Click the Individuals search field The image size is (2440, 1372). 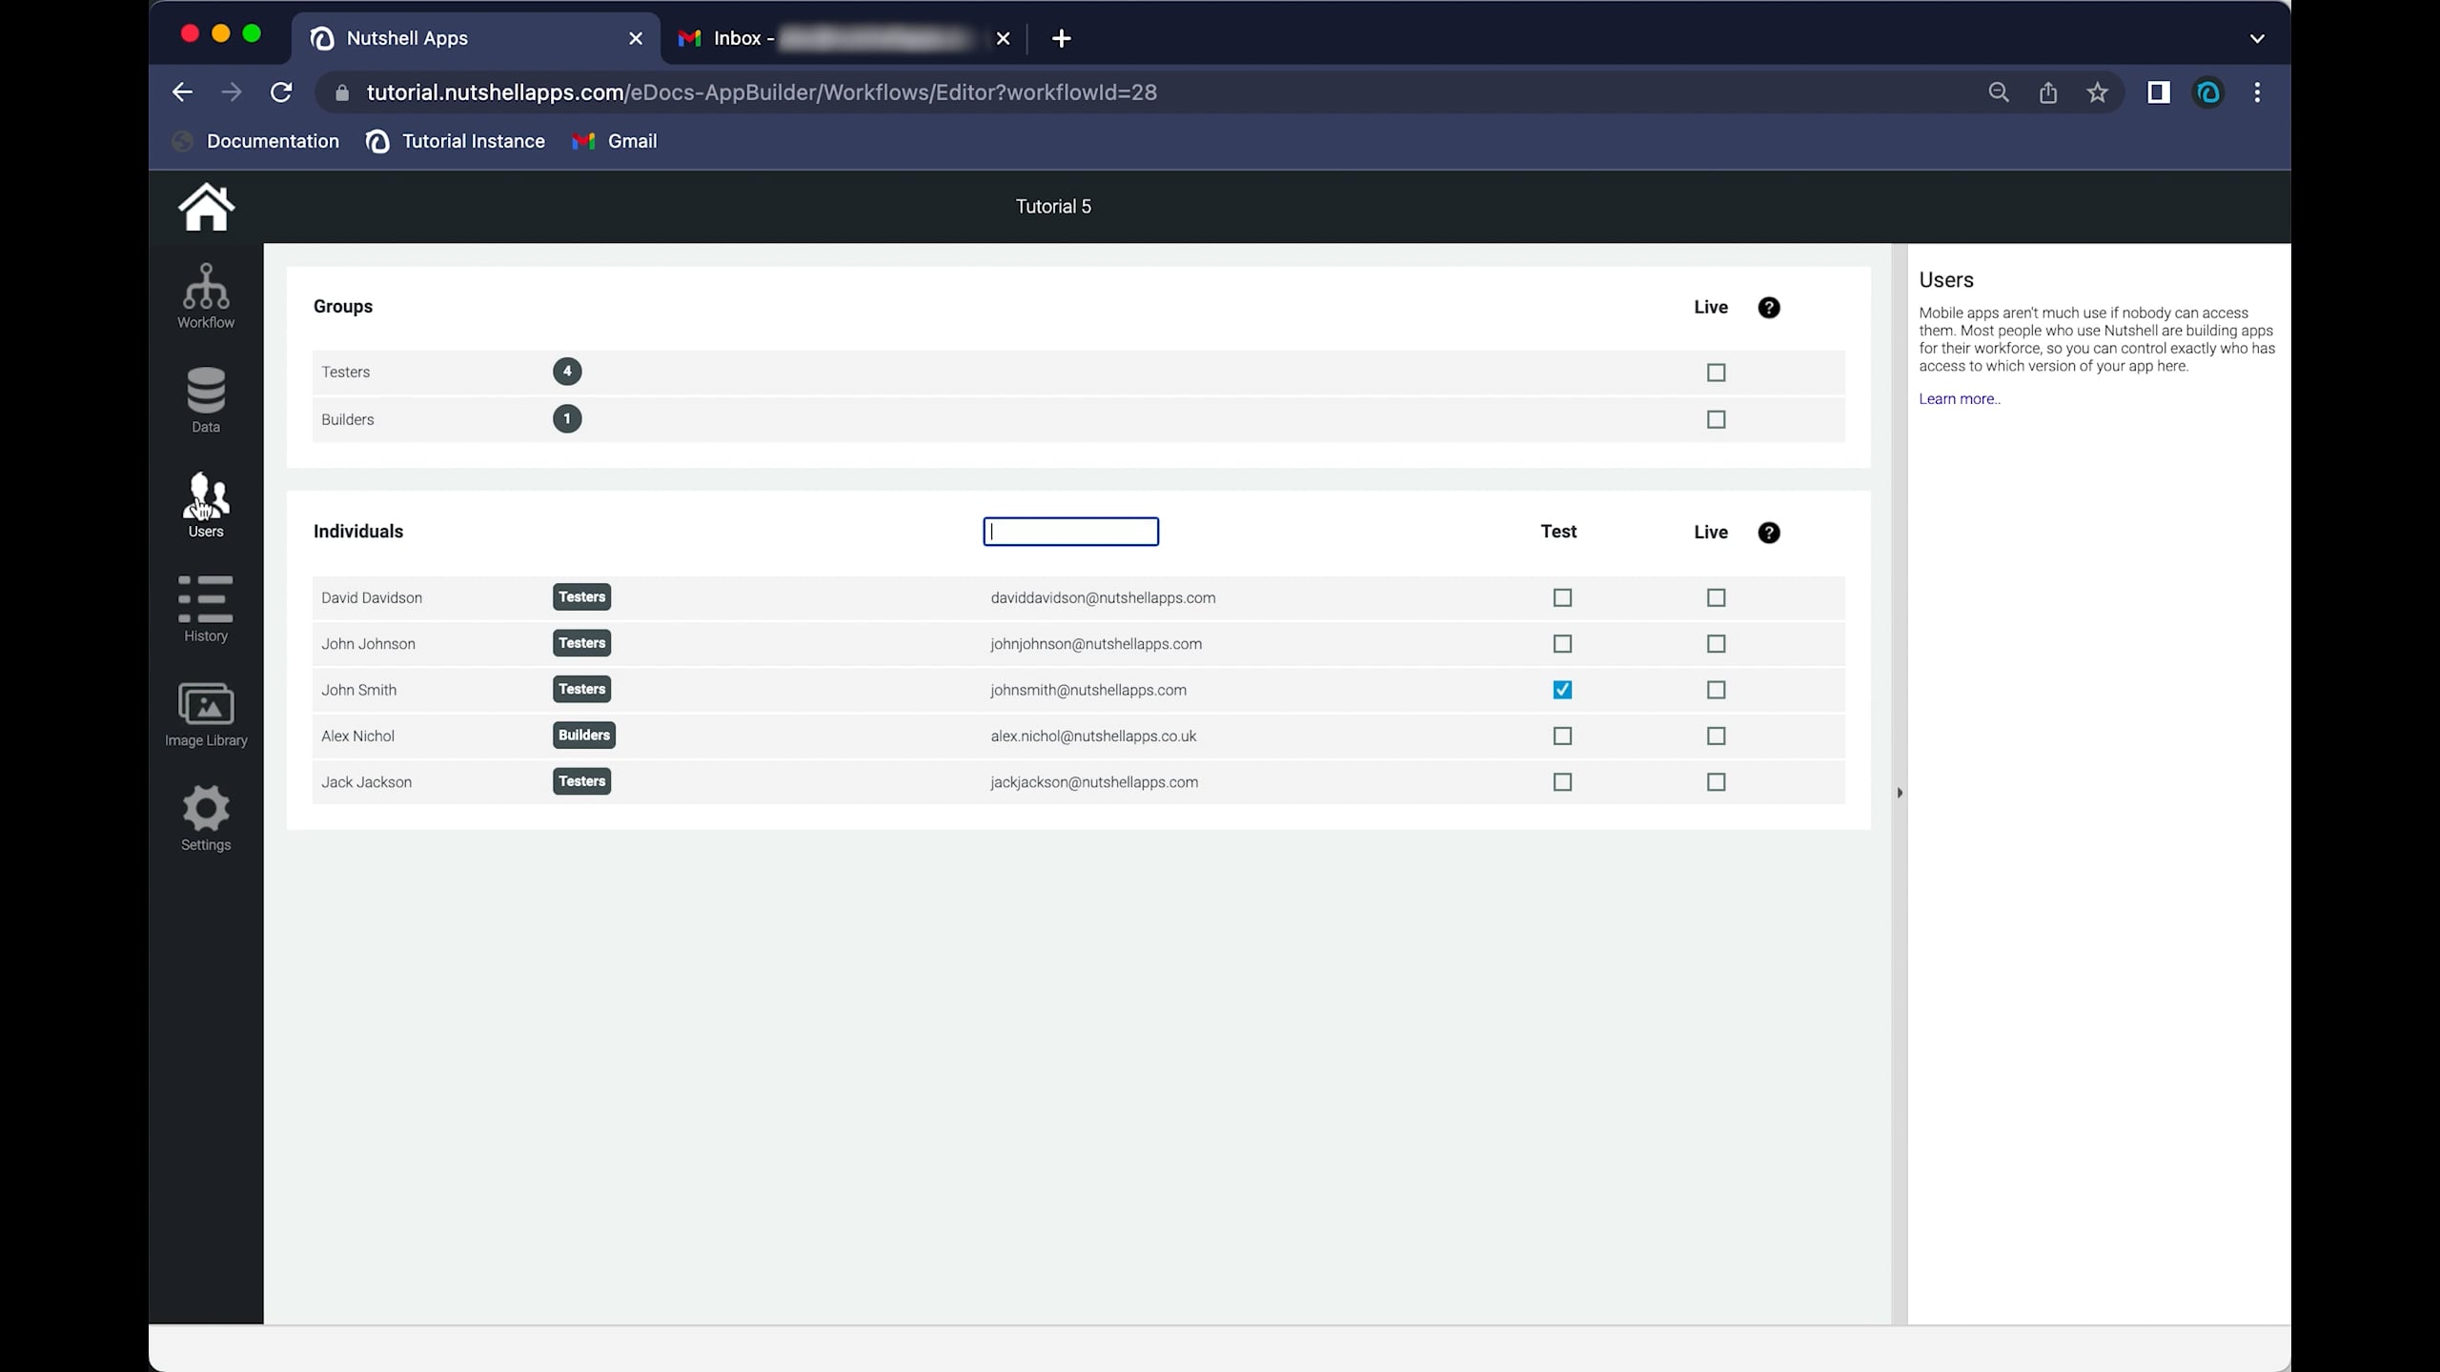point(1069,531)
